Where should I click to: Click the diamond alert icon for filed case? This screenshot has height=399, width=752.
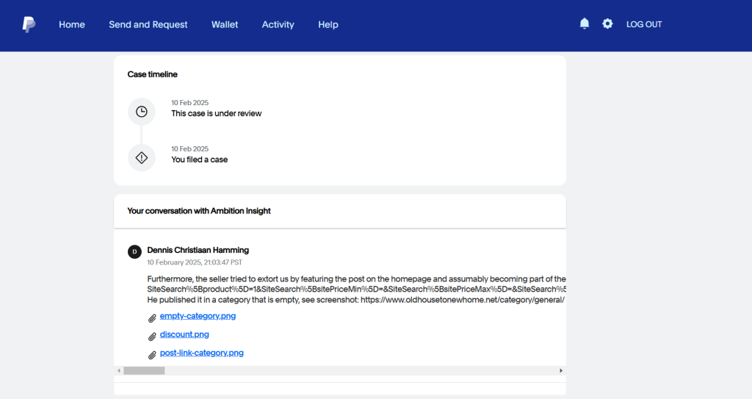[142, 157]
